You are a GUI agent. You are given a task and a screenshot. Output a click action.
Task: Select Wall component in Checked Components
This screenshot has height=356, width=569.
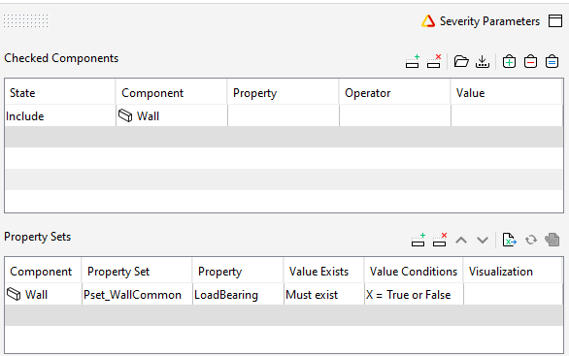pyautogui.click(x=171, y=116)
